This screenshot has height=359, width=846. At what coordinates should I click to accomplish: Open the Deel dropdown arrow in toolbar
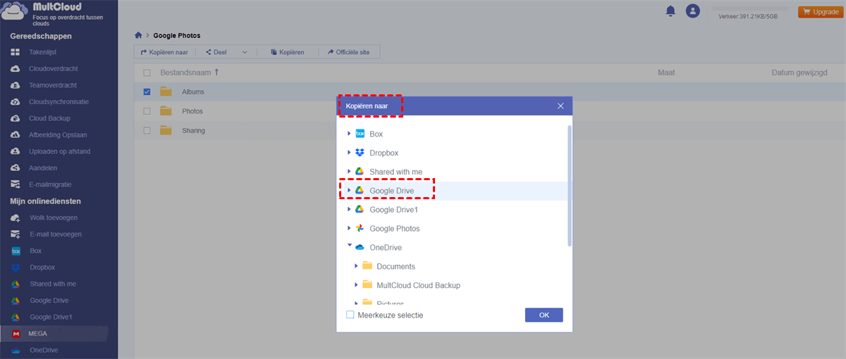tap(245, 52)
